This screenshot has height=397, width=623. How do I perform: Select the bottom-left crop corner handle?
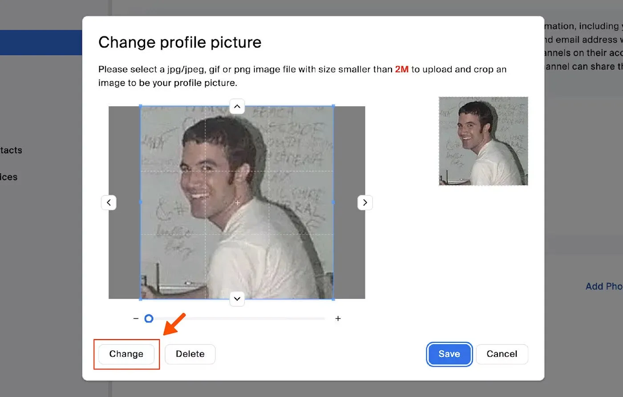pyautogui.click(x=141, y=299)
